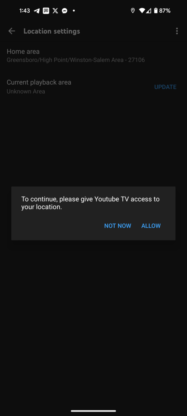The width and height of the screenshot is (187, 416).
Task: Tap the 1:43 clock in status bar
Action: click(x=25, y=11)
